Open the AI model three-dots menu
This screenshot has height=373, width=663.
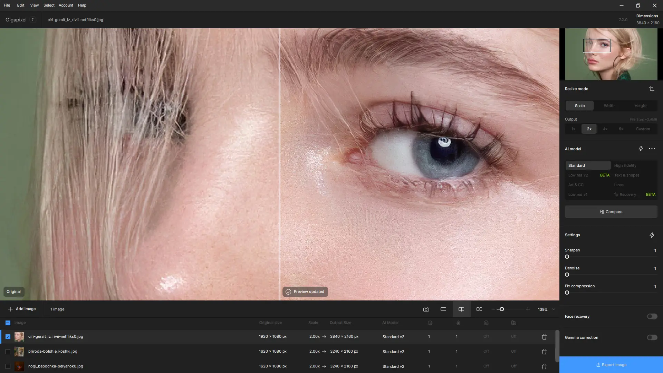coord(652,149)
